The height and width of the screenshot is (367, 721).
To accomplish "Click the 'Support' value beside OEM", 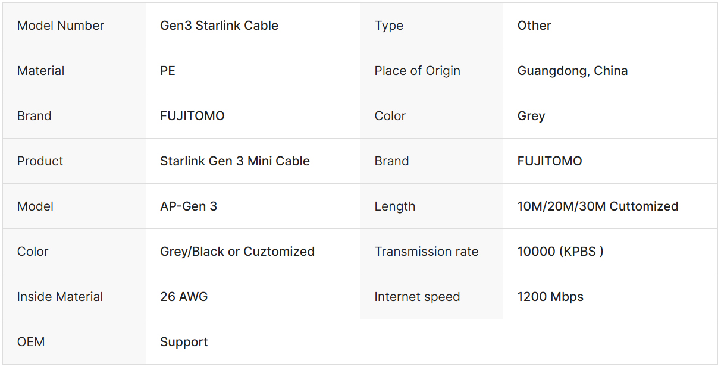I will click(184, 342).
